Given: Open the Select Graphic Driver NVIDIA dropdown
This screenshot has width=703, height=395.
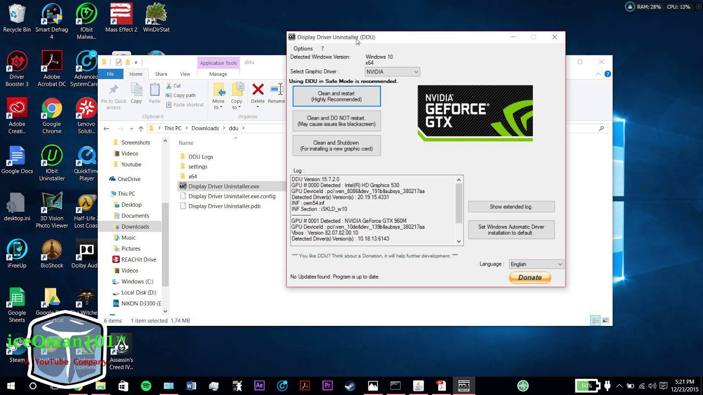Looking at the screenshot, I should 392,72.
